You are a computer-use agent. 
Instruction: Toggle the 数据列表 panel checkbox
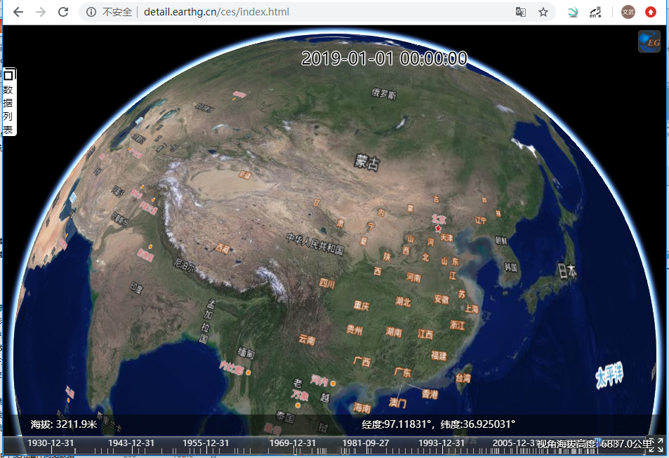[x=8, y=75]
